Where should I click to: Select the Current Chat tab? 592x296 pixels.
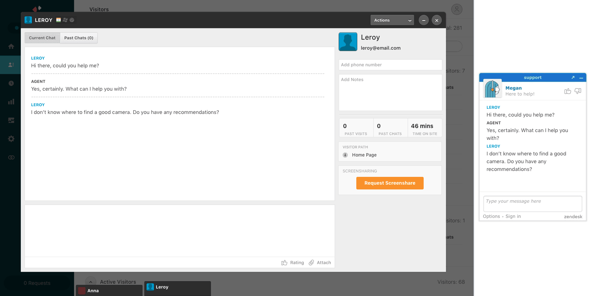(x=42, y=38)
